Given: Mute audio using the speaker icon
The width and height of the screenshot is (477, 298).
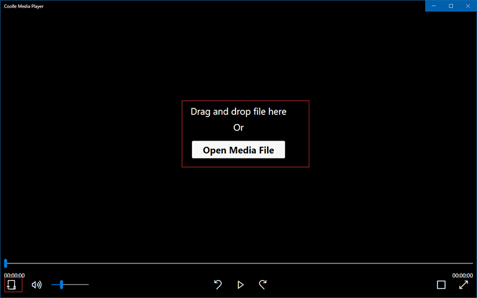Looking at the screenshot, I should click(36, 285).
